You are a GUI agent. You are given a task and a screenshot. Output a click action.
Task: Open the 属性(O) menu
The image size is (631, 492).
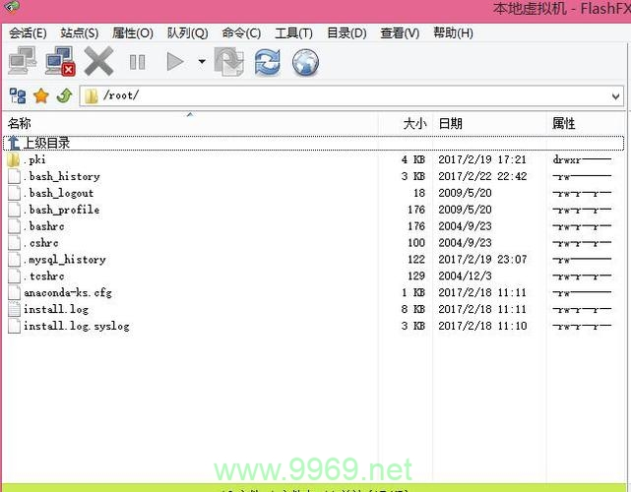132,33
